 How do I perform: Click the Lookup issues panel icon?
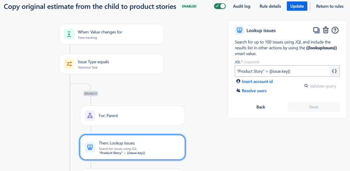tap(239, 30)
